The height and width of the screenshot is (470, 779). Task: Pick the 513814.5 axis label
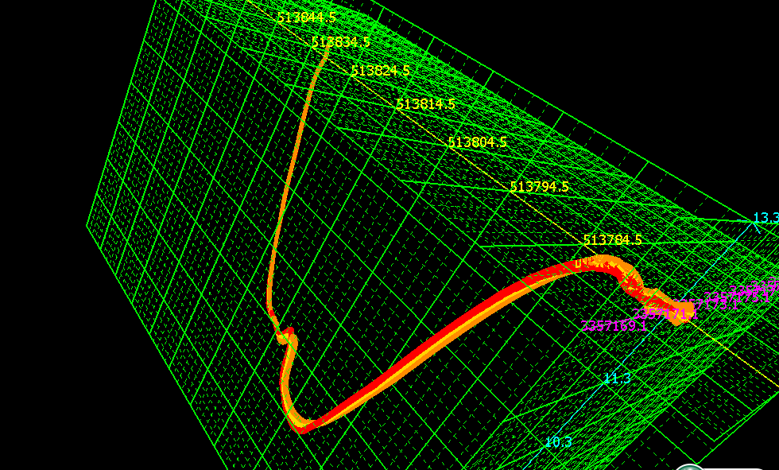(425, 104)
